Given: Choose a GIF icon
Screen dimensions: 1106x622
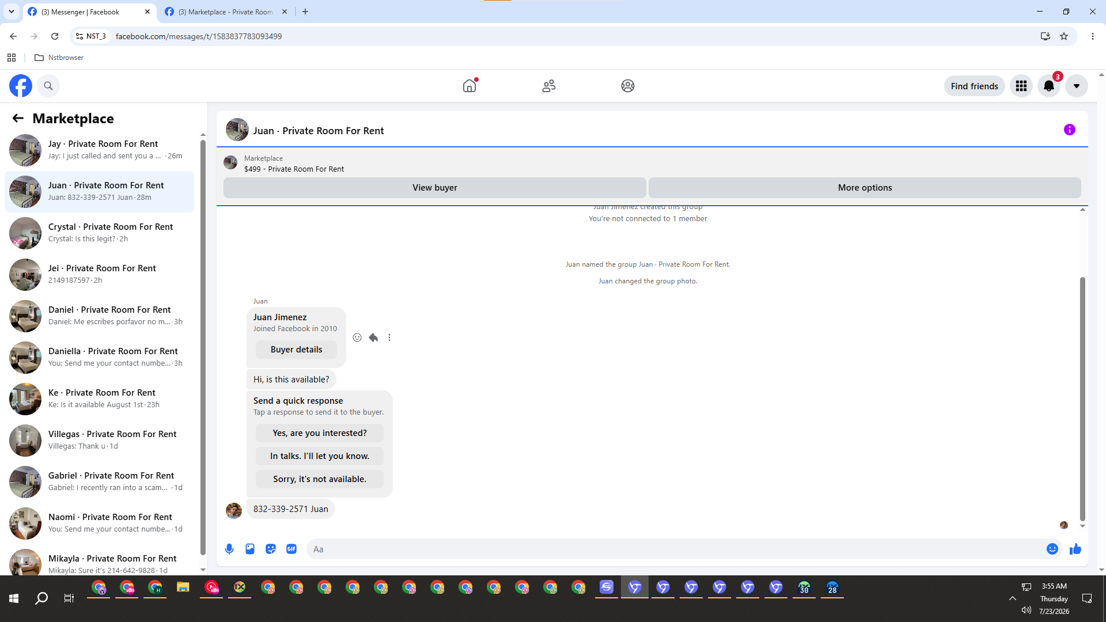Looking at the screenshot, I should (x=291, y=549).
